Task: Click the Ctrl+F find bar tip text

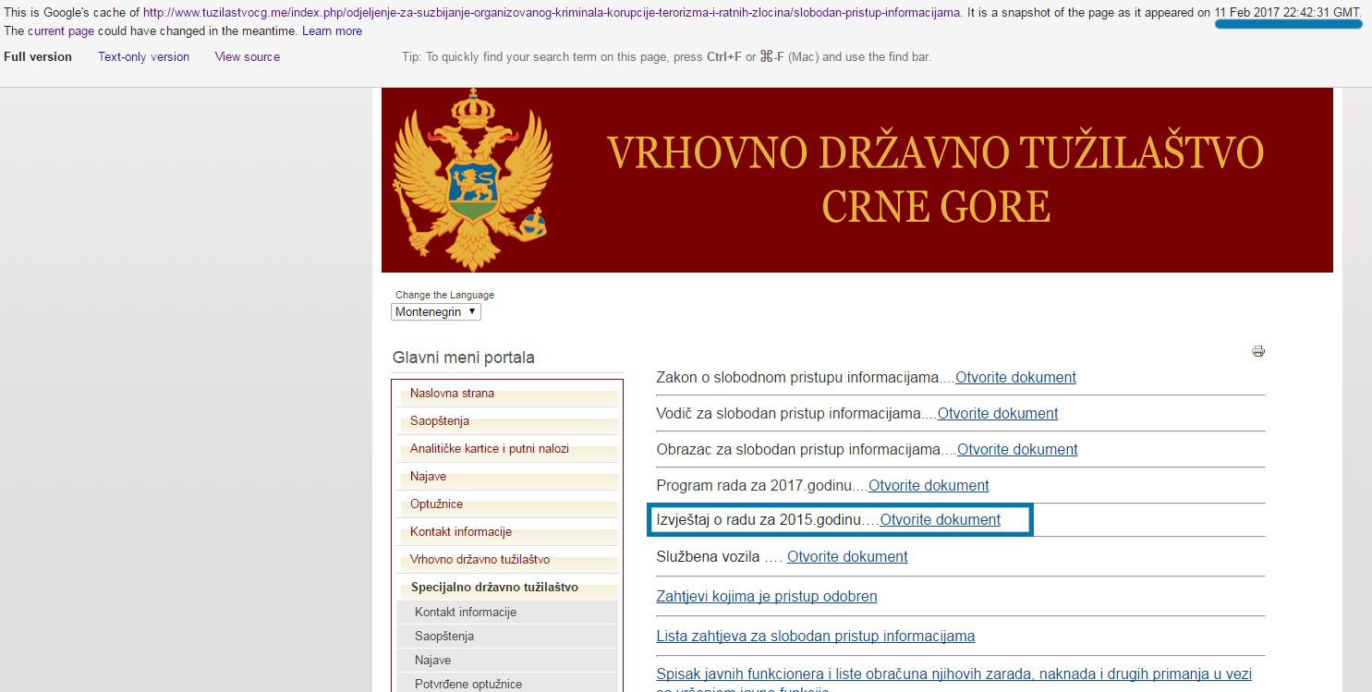Action: 666,57
